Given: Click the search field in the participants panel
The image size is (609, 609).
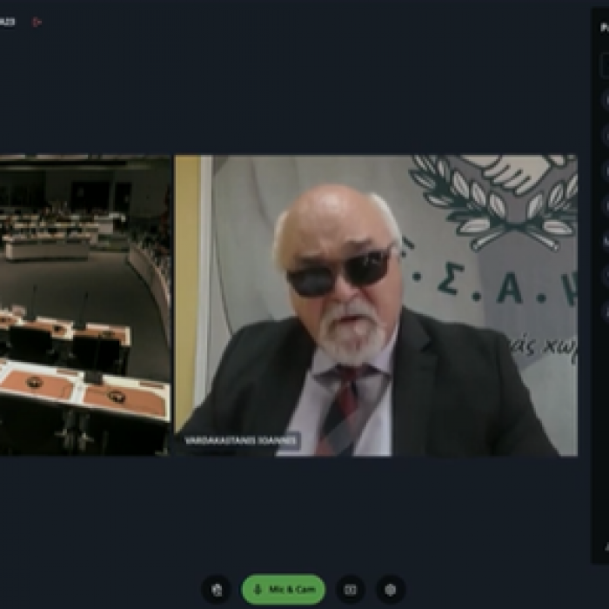Looking at the screenshot, I should click(x=605, y=65).
